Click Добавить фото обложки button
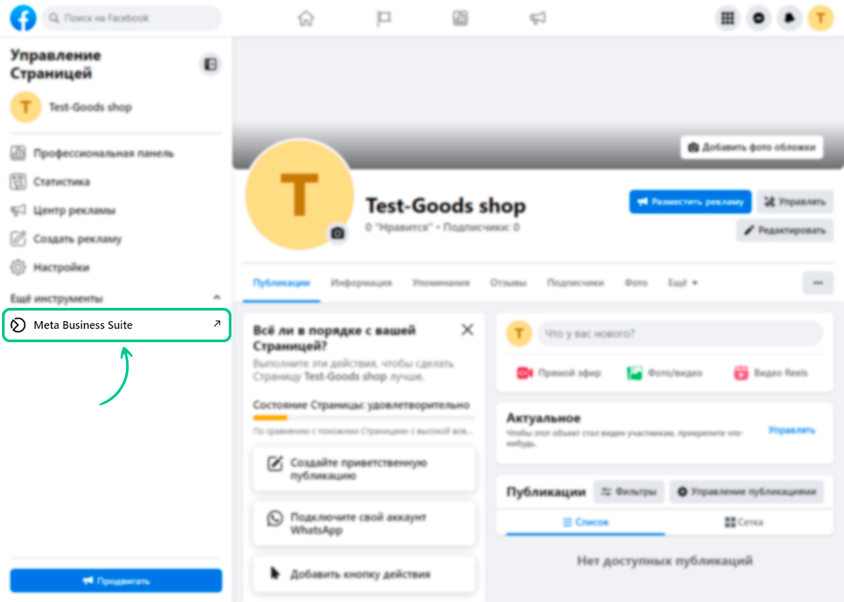The height and width of the screenshot is (602, 844). pos(752,147)
